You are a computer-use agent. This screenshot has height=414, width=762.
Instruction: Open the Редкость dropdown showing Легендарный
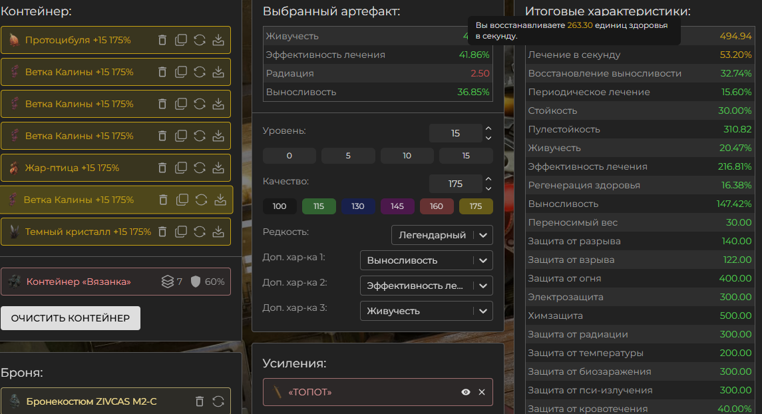(x=442, y=235)
